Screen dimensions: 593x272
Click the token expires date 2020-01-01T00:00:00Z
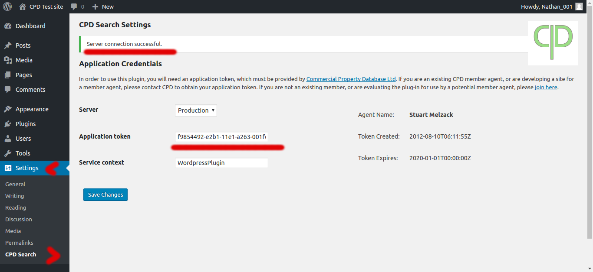(x=440, y=158)
